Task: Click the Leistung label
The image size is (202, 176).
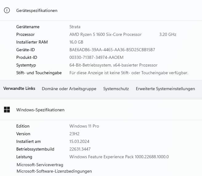Action: coord(24,157)
